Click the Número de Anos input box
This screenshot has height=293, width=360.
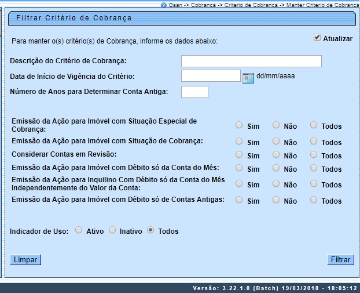[194, 92]
